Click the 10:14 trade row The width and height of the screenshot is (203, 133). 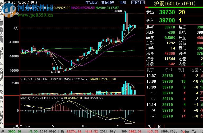(x=174, y=105)
